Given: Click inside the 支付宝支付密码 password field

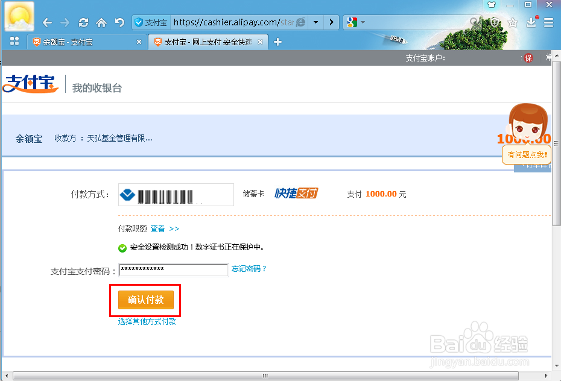Looking at the screenshot, I should (x=174, y=269).
